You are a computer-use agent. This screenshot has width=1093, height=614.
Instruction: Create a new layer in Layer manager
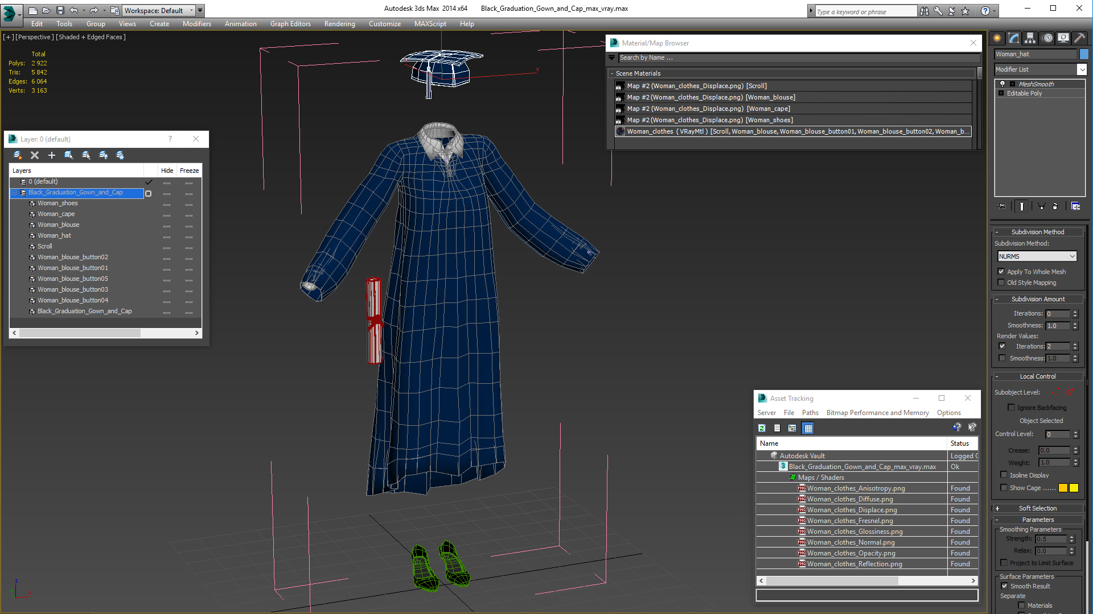[x=18, y=155]
